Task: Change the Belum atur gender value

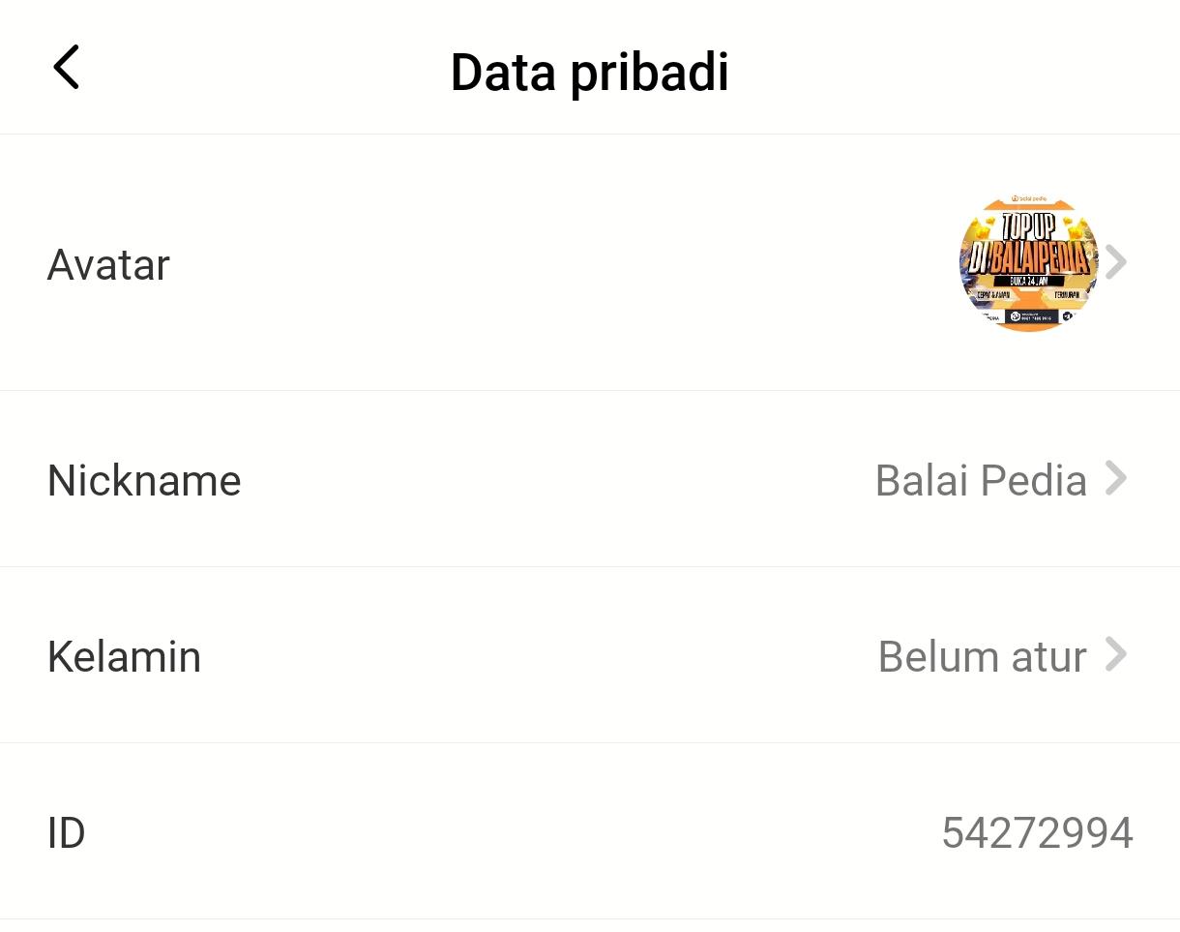Action: coord(982,656)
